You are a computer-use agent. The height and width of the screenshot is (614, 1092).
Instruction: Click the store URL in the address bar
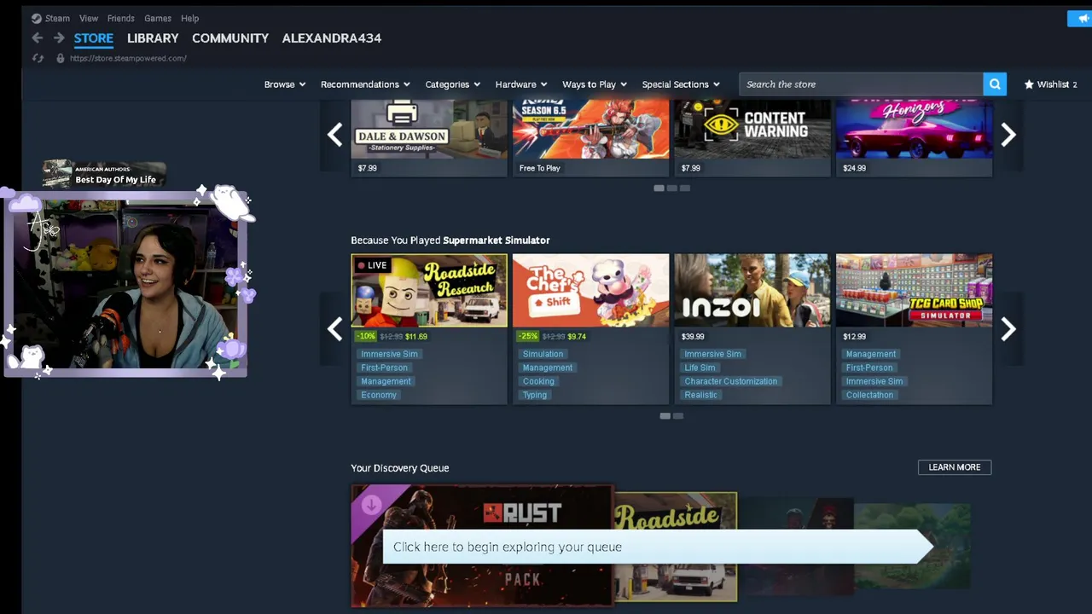[x=128, y=58]
